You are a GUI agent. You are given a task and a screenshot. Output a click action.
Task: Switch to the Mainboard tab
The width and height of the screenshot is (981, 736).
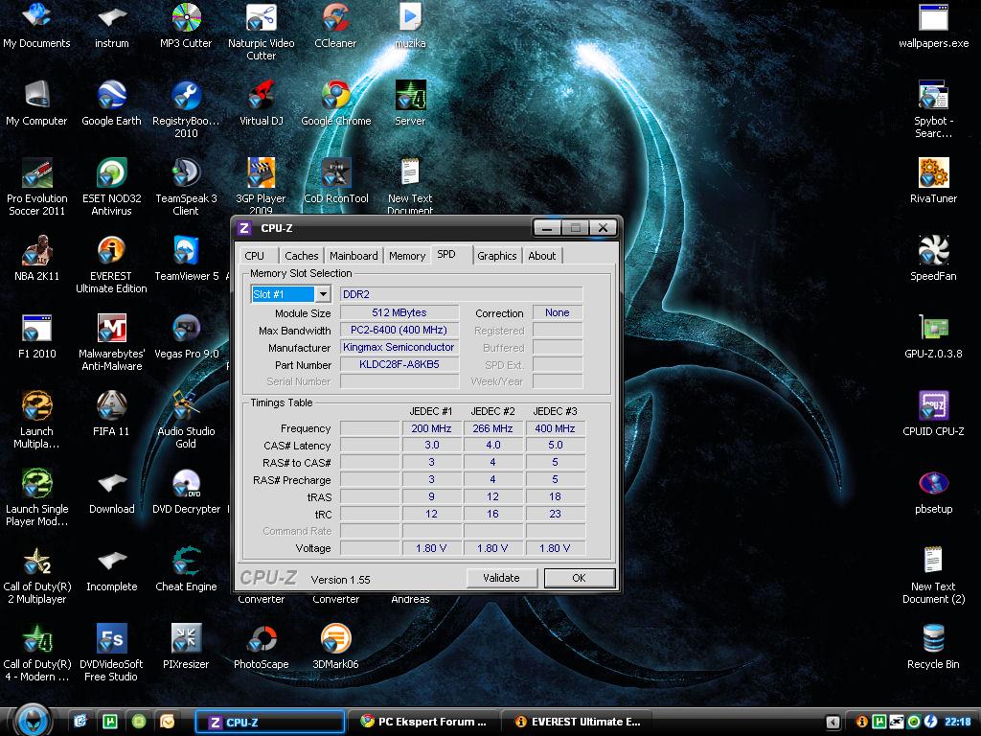click(354, 256)
